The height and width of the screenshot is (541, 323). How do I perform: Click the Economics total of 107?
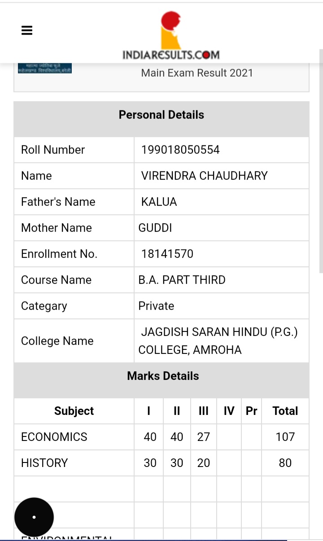pos(285,437)
